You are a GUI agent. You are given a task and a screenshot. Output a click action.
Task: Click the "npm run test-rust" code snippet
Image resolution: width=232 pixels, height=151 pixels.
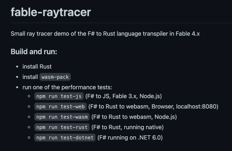62,127
